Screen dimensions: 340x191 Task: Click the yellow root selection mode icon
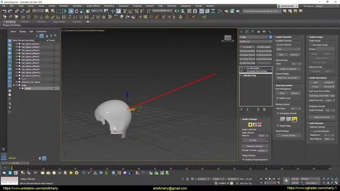point(250,125)
